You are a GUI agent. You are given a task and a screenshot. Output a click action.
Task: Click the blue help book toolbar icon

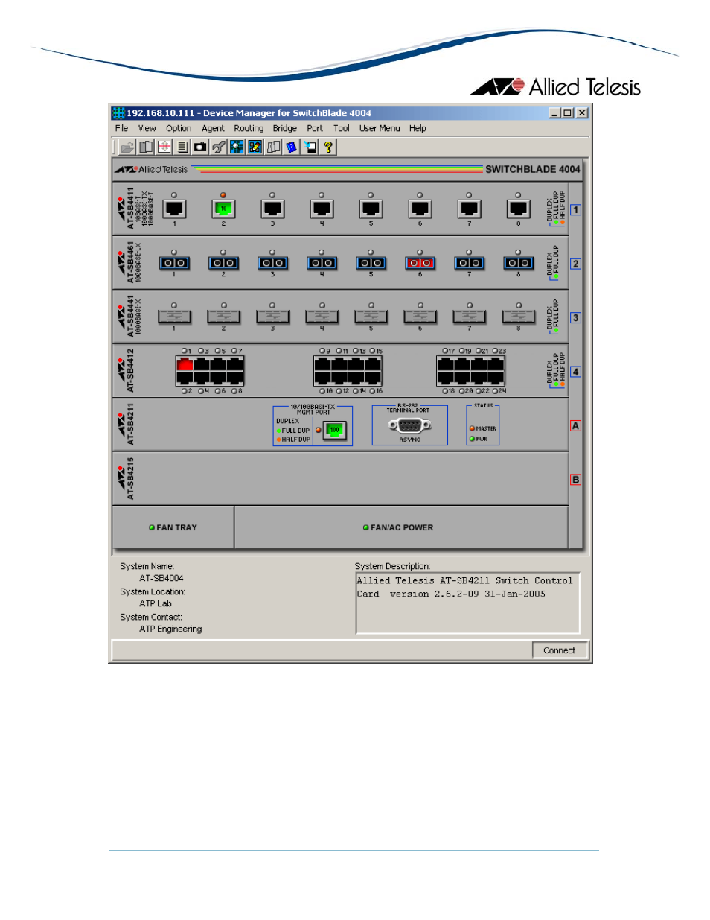click(291, 147)
